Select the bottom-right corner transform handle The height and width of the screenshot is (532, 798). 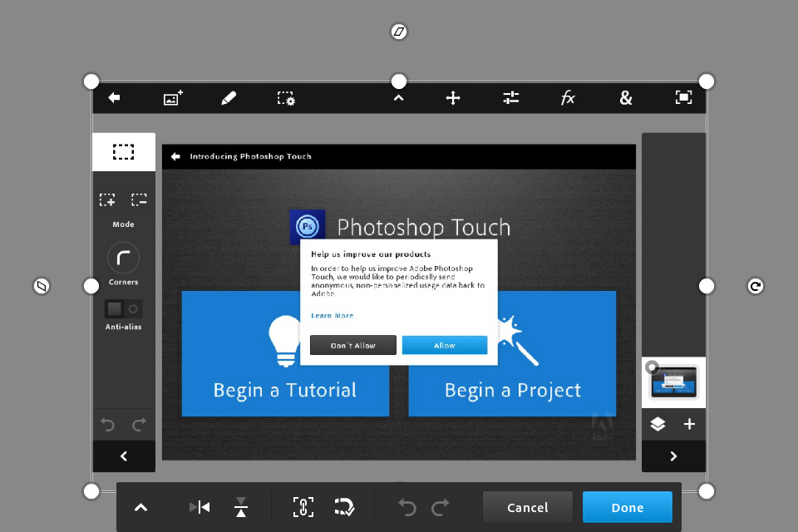click(x=707, y=492)
